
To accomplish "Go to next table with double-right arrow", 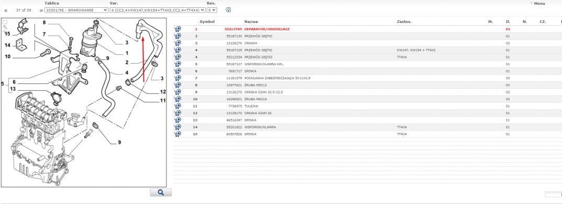I will pyautogui.click(x=41, y=10).
